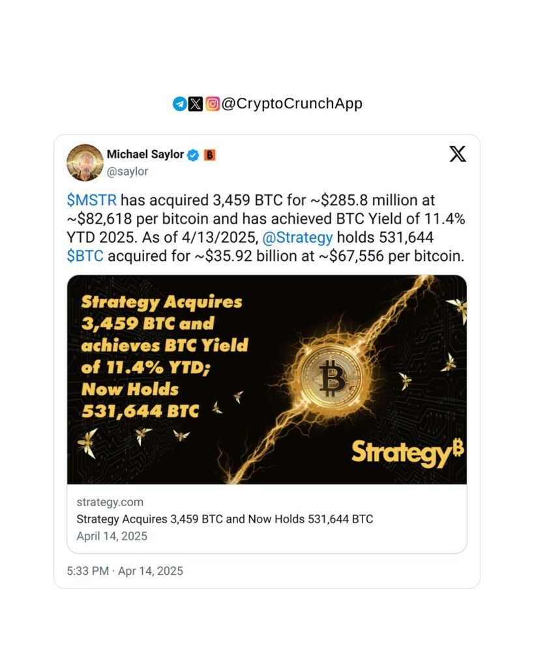Screen dimensions: 534x668
Task: Open the @saylor username handle
Action: pos(127,172)
